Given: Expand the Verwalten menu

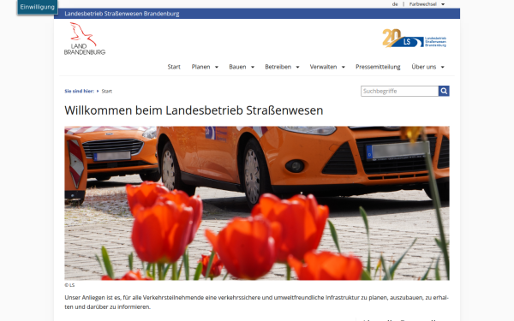Looking at the screenshot, I should point(327,67).
